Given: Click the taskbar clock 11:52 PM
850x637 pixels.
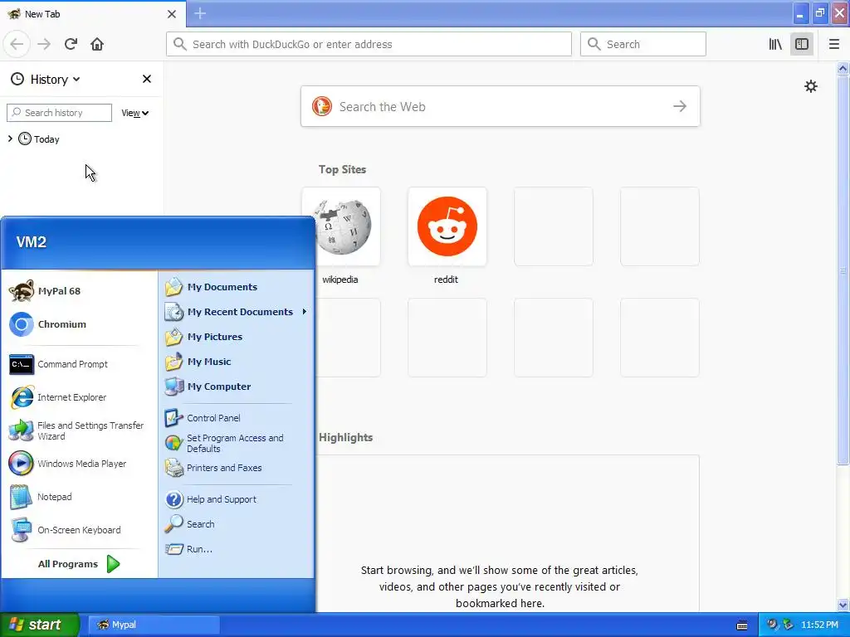Looking at the screenshot, I should coord(819,625).
